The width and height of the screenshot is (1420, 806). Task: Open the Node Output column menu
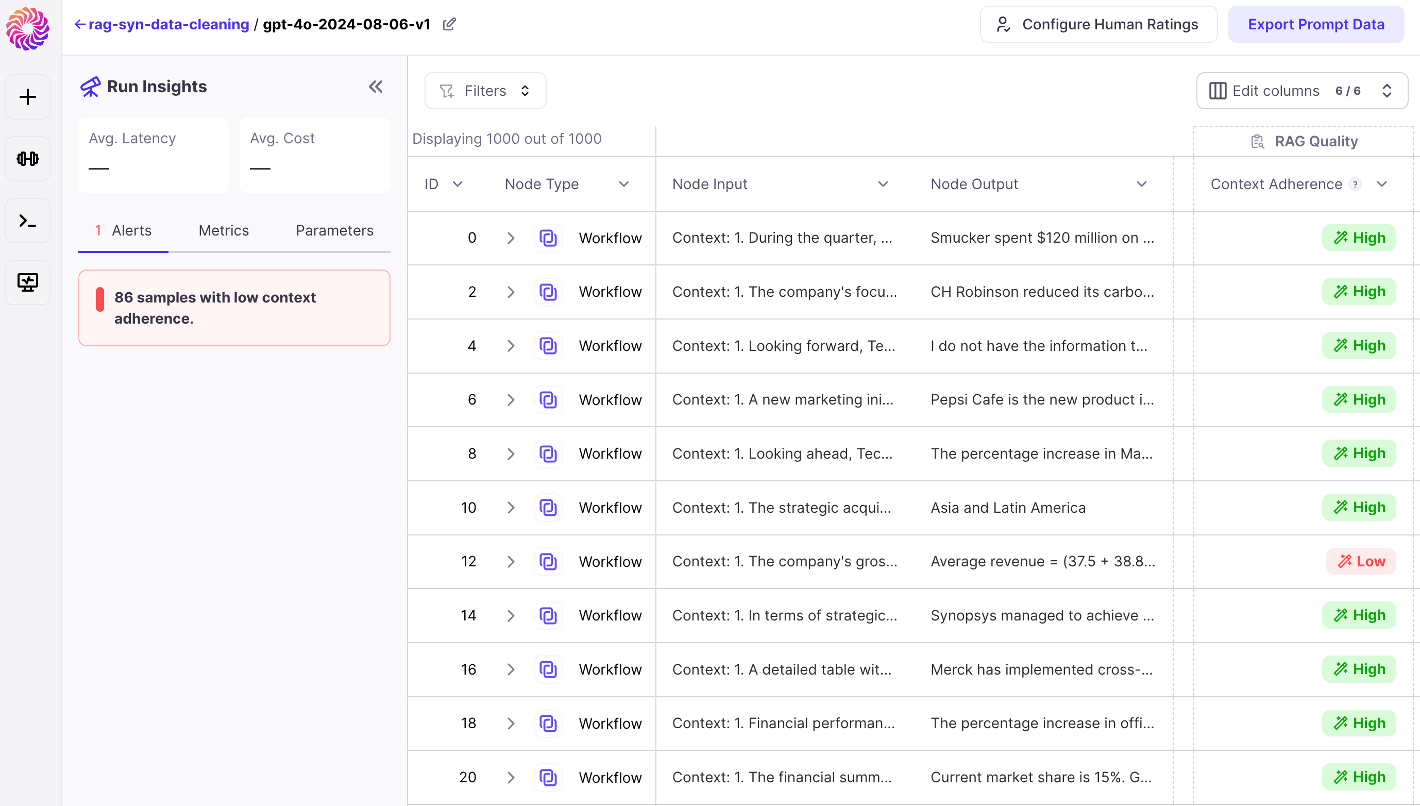pos(1141,184)
